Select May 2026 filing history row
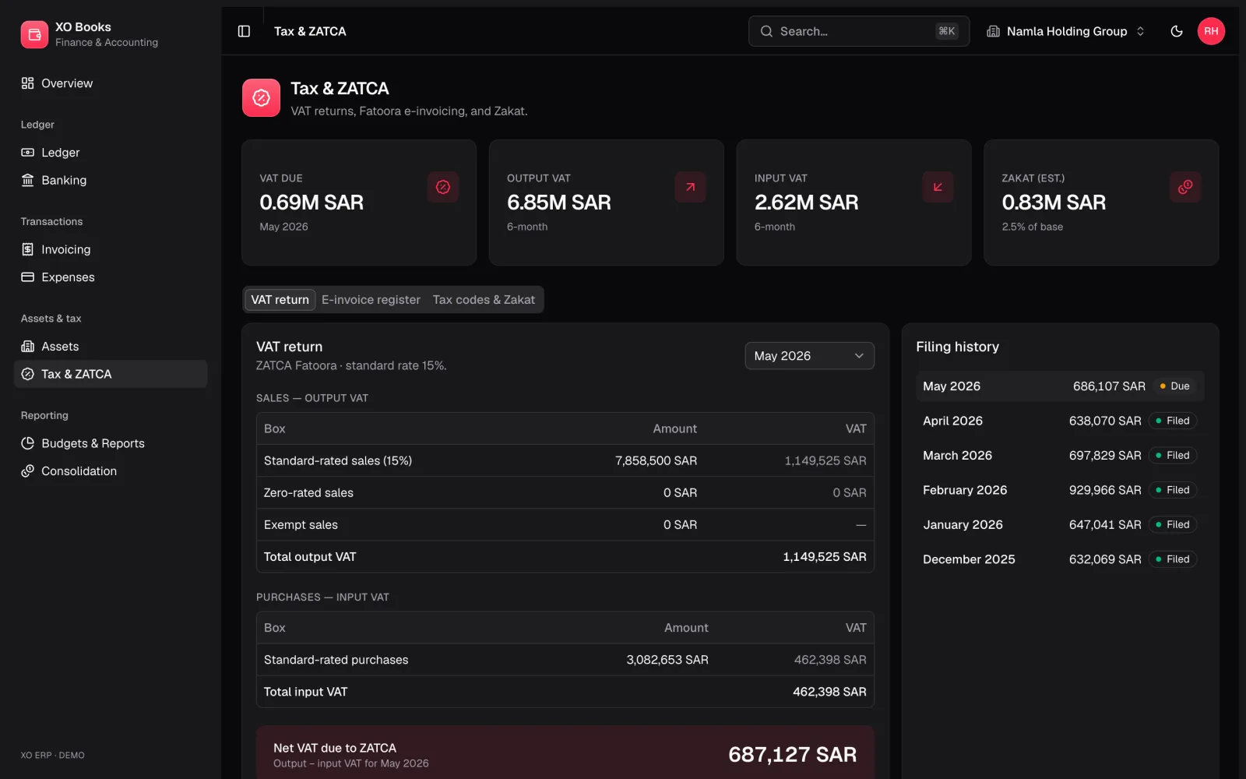Image resolution: width=1246 pixels, height=779 pixels. click(1060, 386)
